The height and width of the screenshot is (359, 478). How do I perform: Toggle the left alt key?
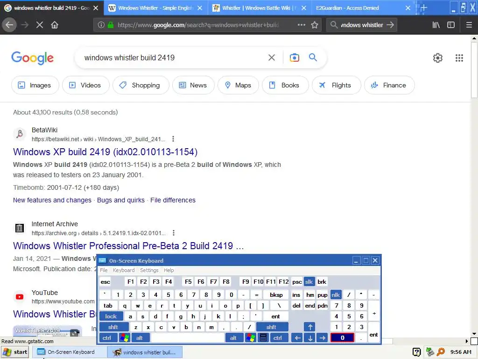click(x=141, y=338)
